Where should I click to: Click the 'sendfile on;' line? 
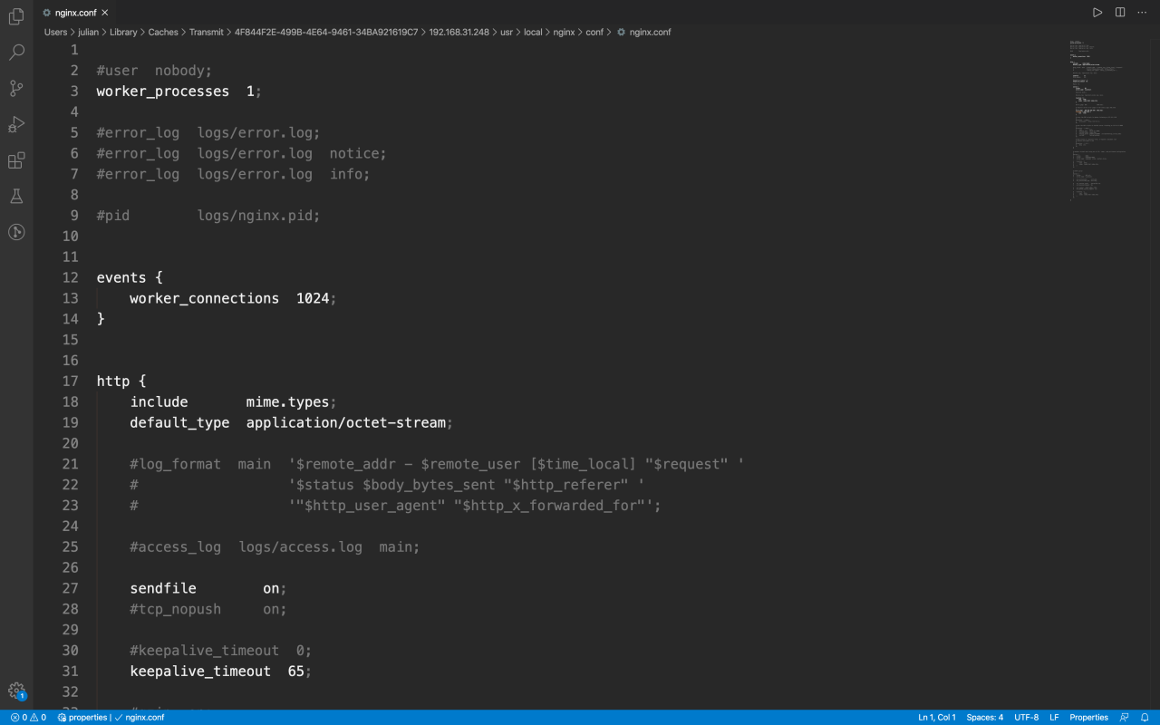click(x=208, y=588)
